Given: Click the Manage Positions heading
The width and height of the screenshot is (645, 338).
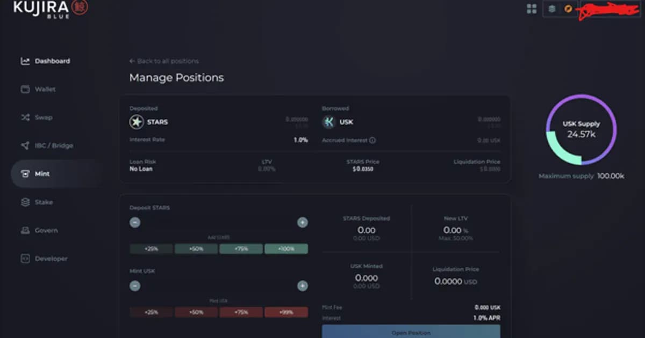Looking at the screenshot, I should tap(176, 78).
